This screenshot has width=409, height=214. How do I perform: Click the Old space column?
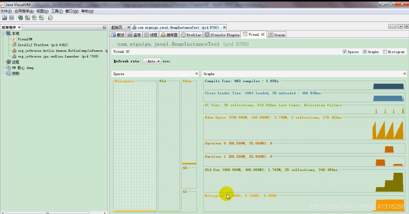pyautogui.click(x=169, y=146)
